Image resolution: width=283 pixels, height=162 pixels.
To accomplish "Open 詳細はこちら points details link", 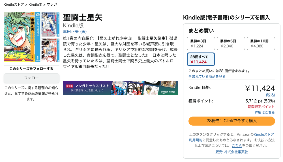I will [x=265, y=112].
